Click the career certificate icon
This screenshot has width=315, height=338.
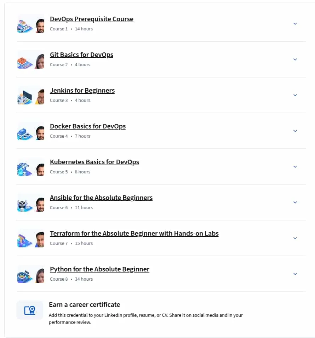30,310
